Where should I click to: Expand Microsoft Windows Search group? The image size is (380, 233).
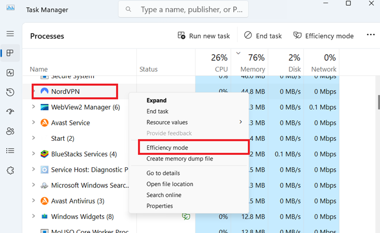point(34,185)
